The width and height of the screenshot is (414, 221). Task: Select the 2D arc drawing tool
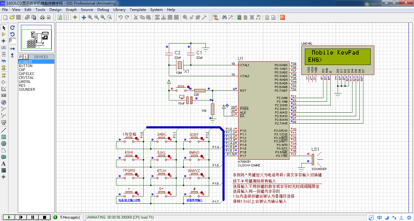coord(4,150)
